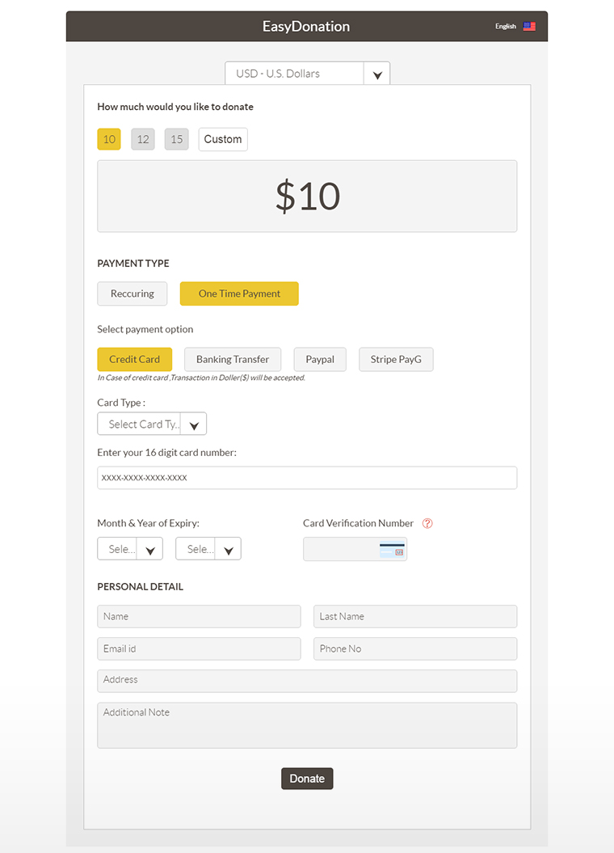Choose Reccuring payment type
Image resolution: width=614 pixels, height=853 pixels.
pyautogui.click(x=132, y=293)
